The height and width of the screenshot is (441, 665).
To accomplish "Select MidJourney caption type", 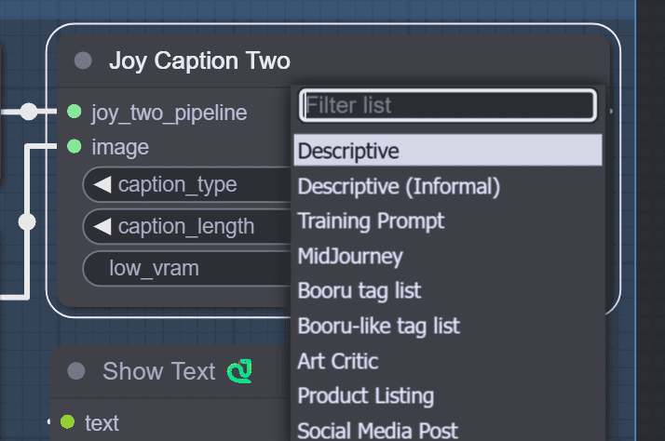I will tap(448, 256).
